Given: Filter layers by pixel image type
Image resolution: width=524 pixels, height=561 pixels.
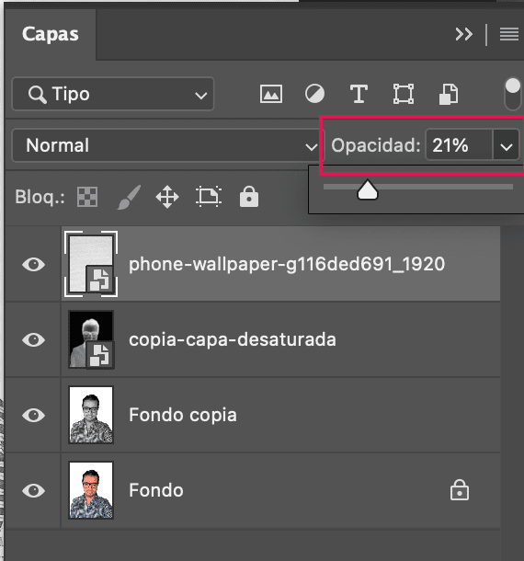Looking at the screenshot, I should [271, 94].
